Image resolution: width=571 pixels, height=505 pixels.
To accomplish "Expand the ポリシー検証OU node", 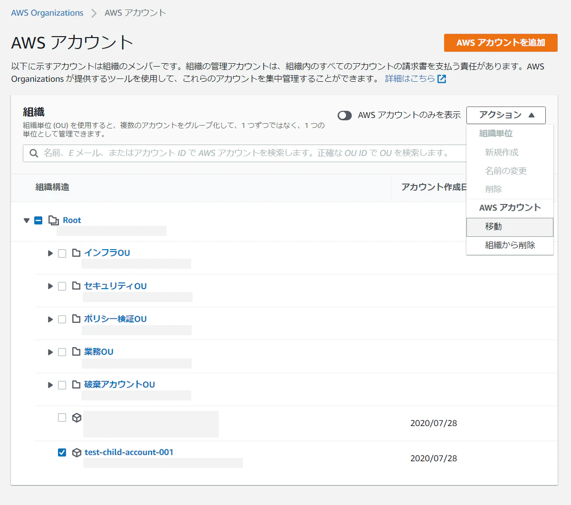I will pos(50,319).
